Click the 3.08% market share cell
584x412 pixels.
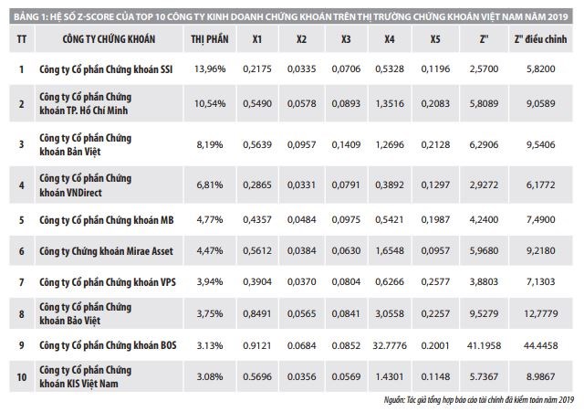(x=210, y=374)
